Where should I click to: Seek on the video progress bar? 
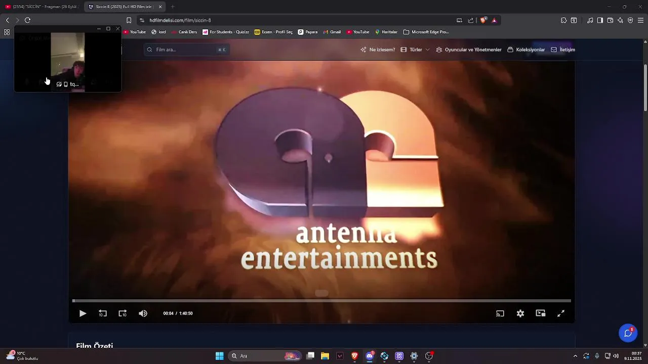[x=322, y=301]
